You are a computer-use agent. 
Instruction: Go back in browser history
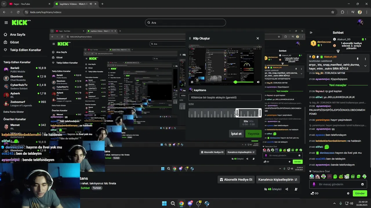4,12
